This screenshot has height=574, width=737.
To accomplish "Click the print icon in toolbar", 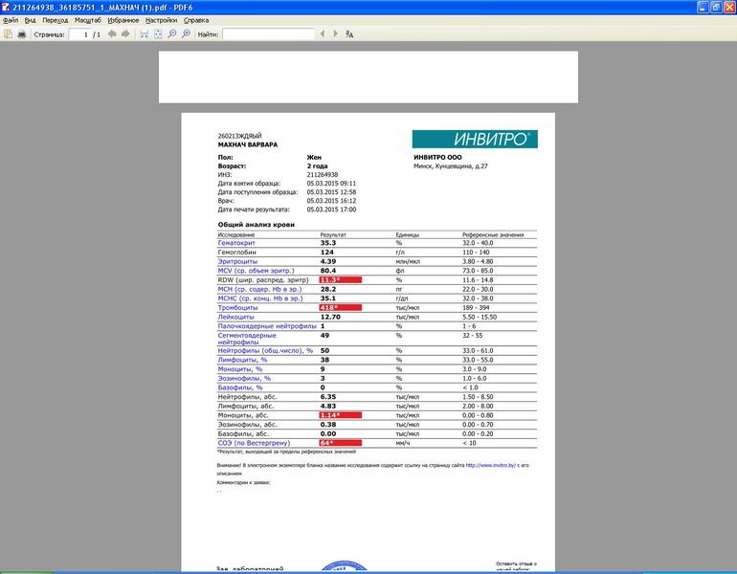I will pyautogui.click(x=22, y=34).
